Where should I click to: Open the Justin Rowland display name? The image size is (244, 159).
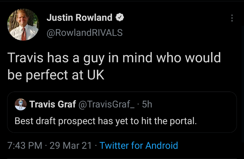tap(79, 18)
